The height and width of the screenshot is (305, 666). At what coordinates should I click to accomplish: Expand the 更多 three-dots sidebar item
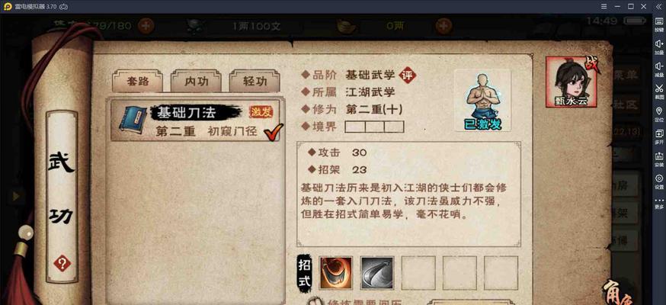pos(659,203)
